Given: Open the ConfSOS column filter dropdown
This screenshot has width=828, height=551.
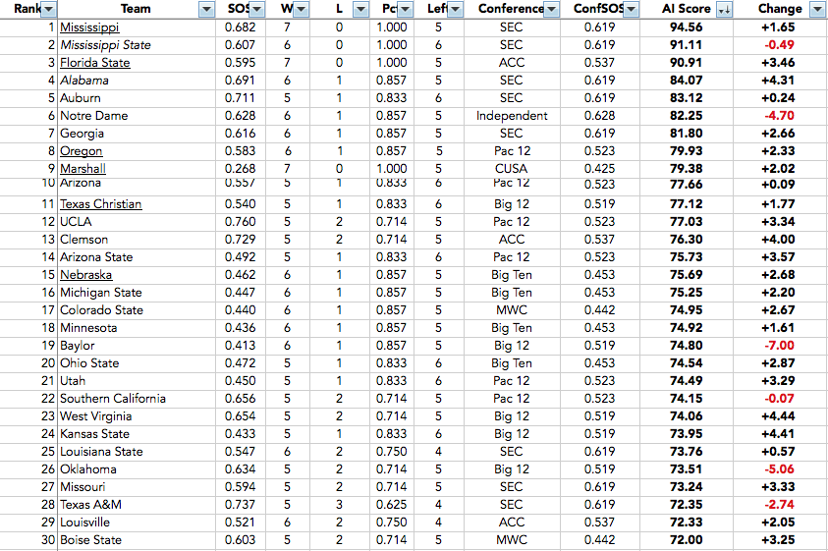Looking at the screenshot, I should 631,9.
